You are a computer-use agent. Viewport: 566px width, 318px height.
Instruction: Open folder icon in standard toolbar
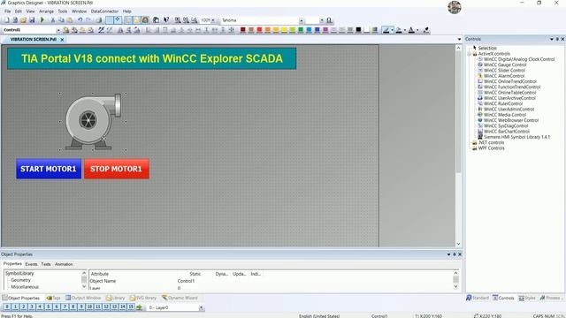pos(23,20)
